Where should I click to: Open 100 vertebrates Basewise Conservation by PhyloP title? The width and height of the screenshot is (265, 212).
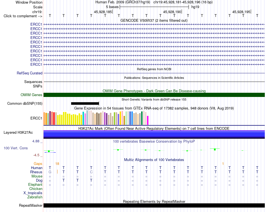[x=154, y=141]
